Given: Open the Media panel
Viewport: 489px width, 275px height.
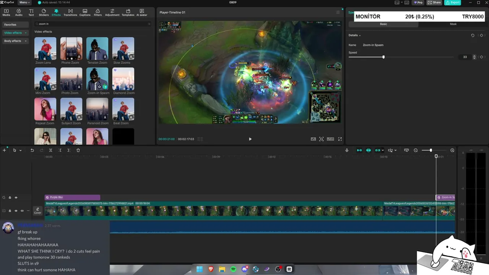Looking at the screenshot, I should coord(6,13).
